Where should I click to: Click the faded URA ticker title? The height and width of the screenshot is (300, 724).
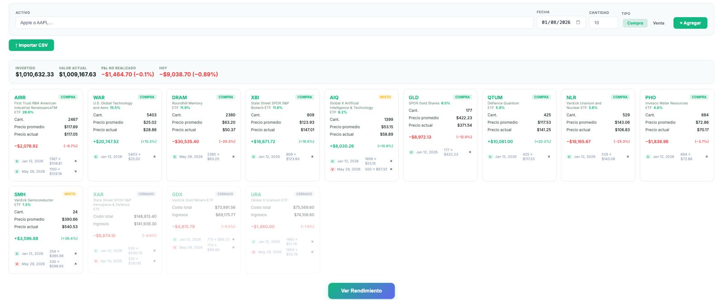[x=256, y=194]
